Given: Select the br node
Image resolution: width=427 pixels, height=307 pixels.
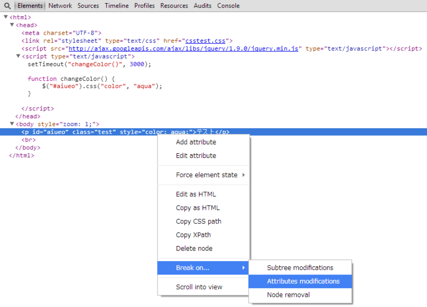Looking at the screenshot, I should [29, 140].
